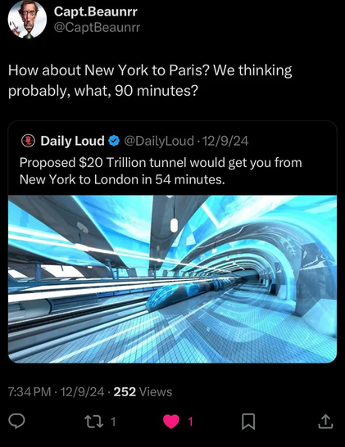Open the quoted post's 12/9/24 date

click(225, 141)
